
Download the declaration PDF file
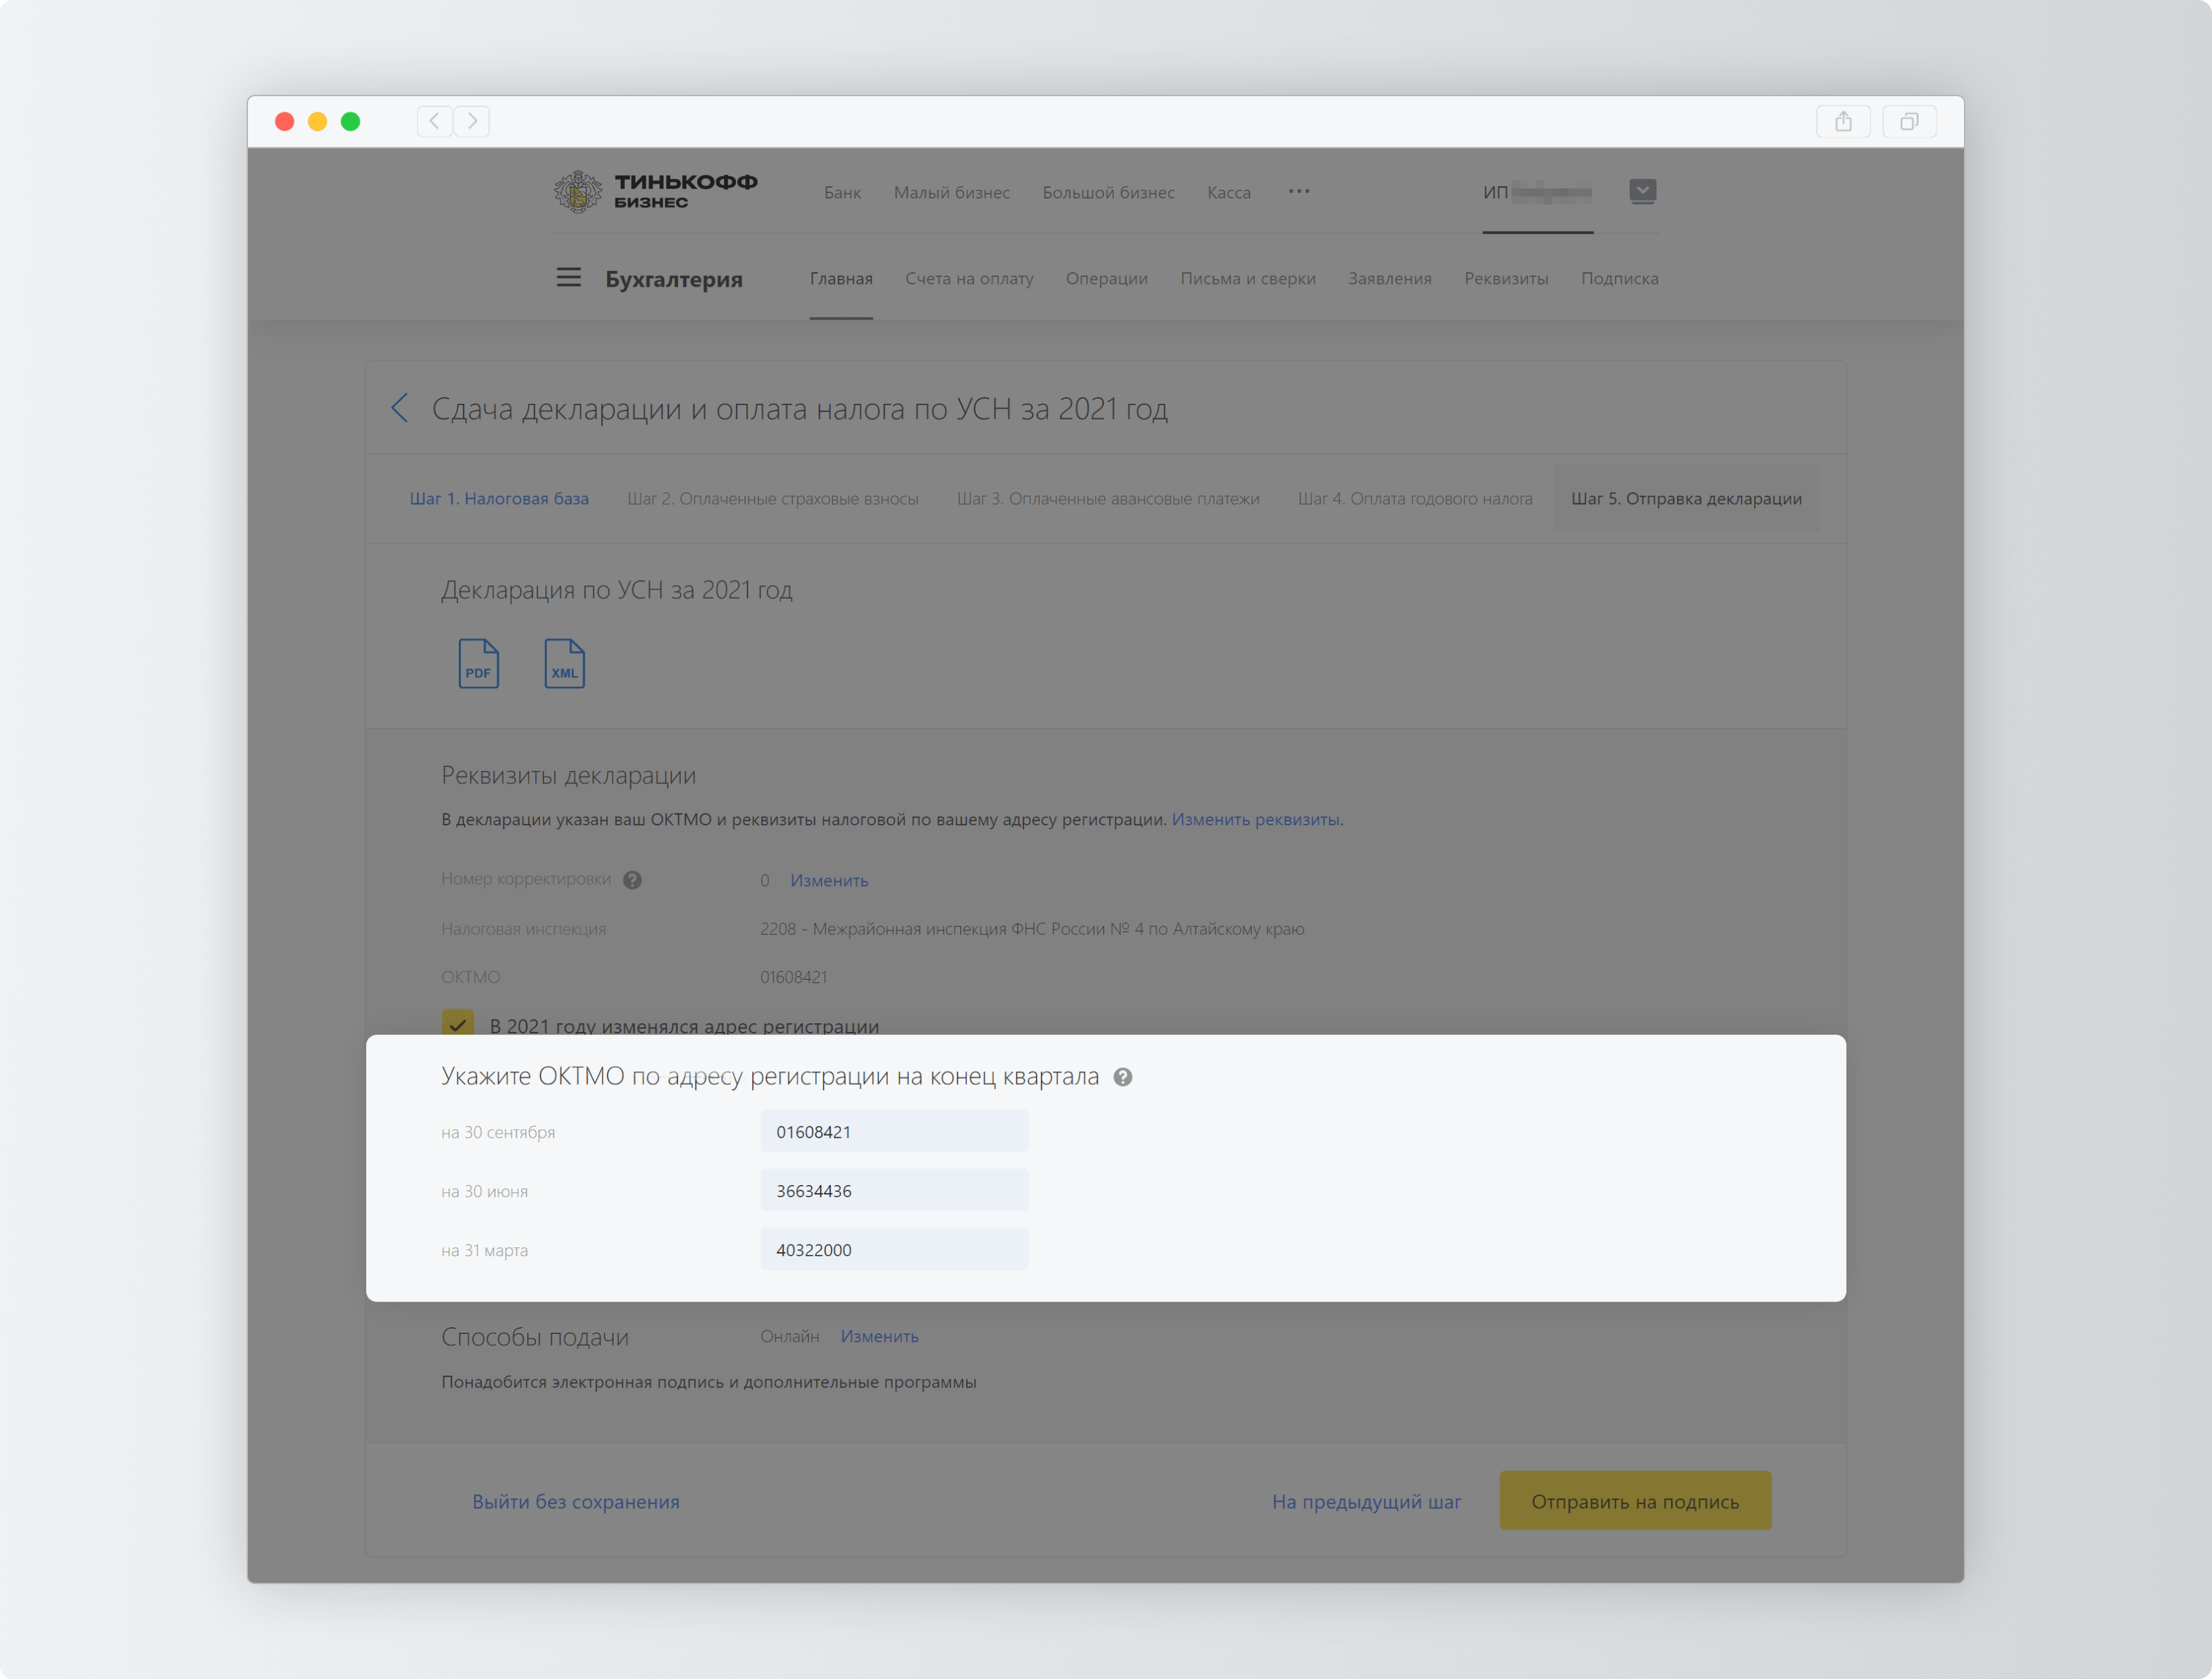point(478,663)
